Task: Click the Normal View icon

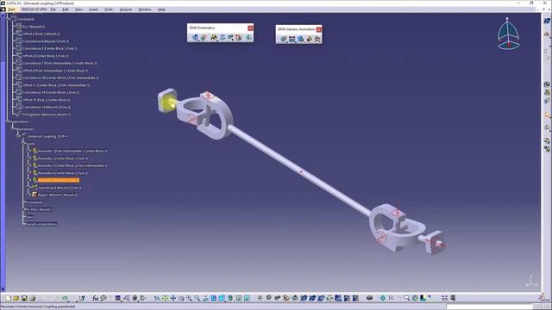Action: (205, 298)
